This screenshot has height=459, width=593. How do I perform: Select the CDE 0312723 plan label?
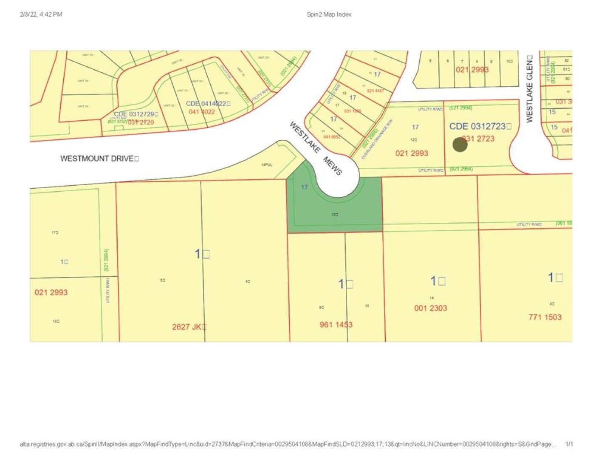(x=480, y=126)
